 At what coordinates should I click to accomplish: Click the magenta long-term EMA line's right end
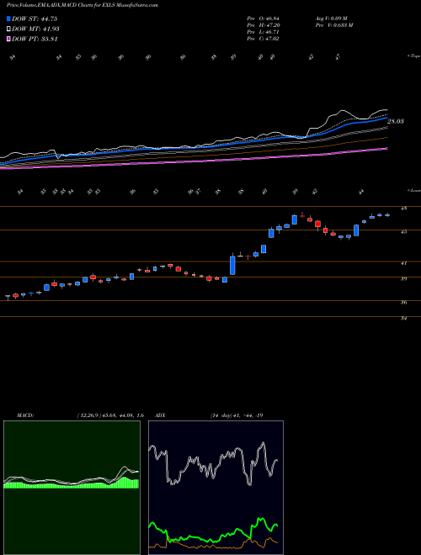tap(386, 149)
